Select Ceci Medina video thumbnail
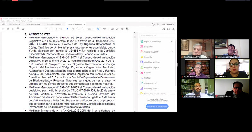The image size is (252, 132). coord(232,69)
